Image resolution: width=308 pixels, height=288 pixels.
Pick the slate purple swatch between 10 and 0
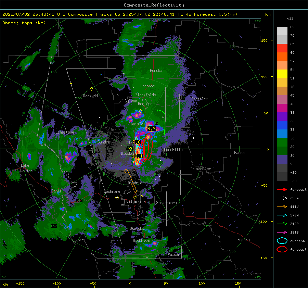point(282,160)
